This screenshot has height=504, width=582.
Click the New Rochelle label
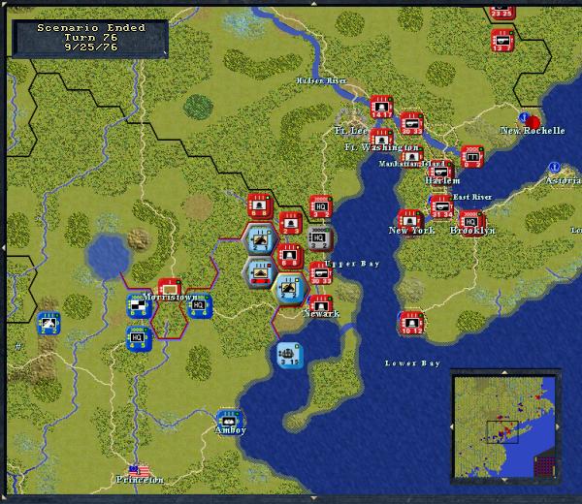(533, 131)
